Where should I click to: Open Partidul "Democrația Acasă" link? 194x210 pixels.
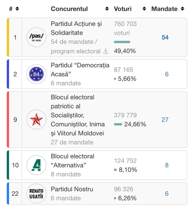click(x=80, y=70)
